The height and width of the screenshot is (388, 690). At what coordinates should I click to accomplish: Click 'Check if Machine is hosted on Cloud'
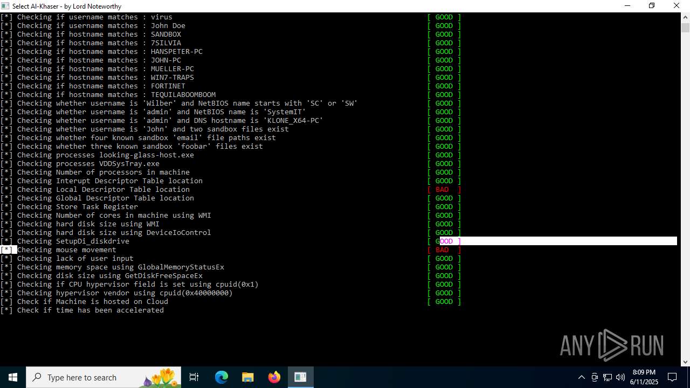93,301
